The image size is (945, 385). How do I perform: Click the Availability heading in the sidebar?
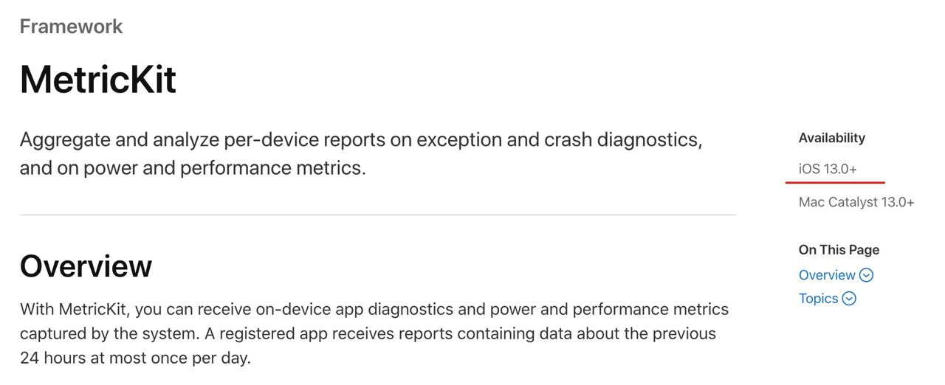tap(831, 138)
